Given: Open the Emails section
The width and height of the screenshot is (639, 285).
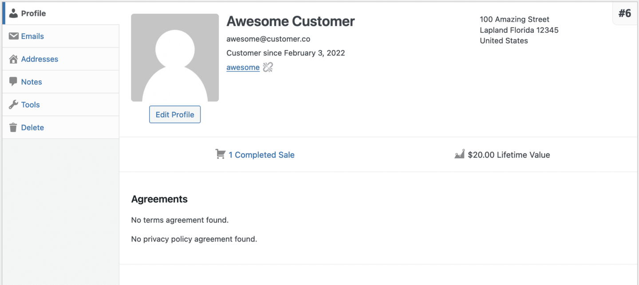Looking at the screenshot, I should pyautogui.click(x=33, y=36).
